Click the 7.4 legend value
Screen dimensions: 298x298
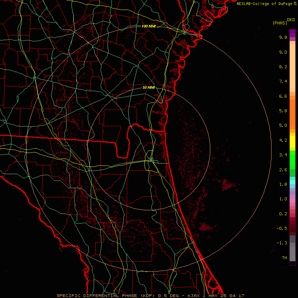tap(283, 81)
